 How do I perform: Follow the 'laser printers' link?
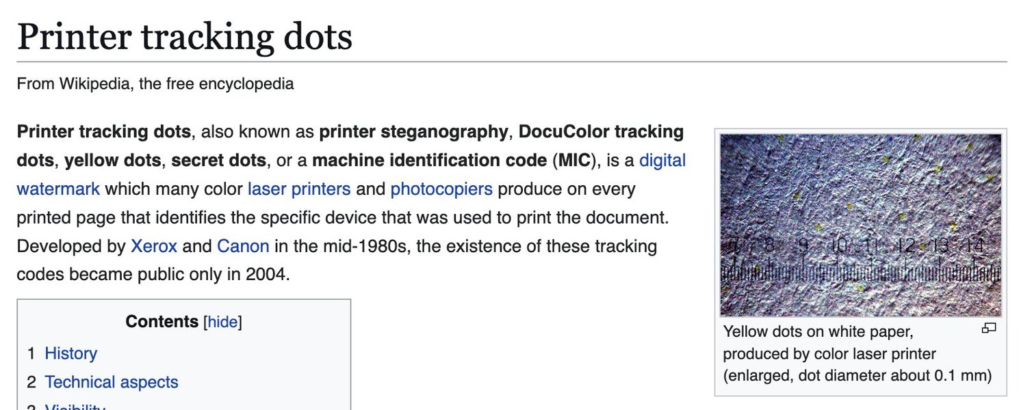[299, 189]
